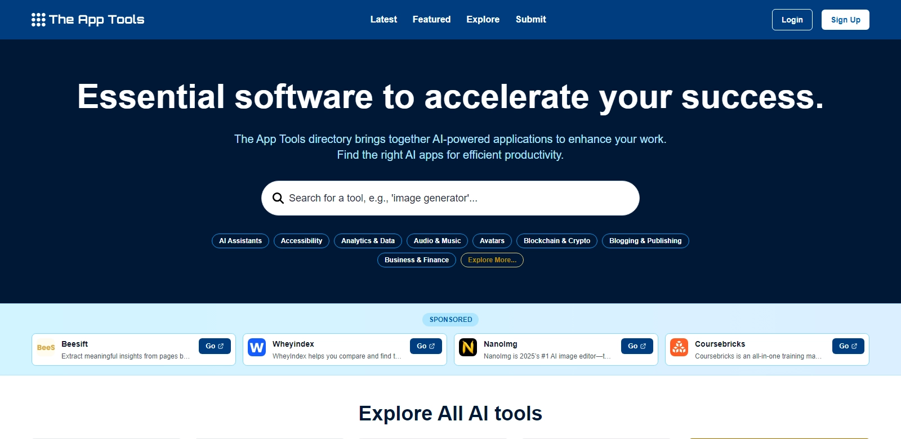Click the Login button
The image size is (901, 439).
792,20
